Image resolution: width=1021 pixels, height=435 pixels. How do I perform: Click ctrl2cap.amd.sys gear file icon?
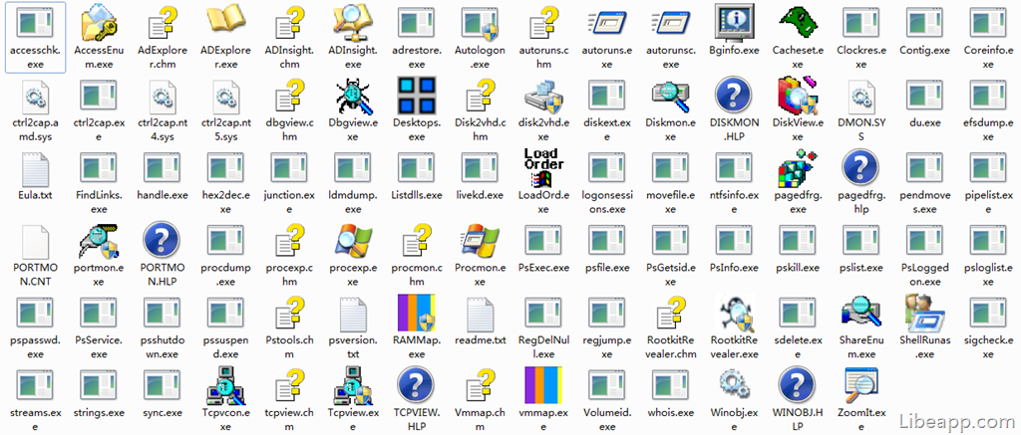[35, 96]
